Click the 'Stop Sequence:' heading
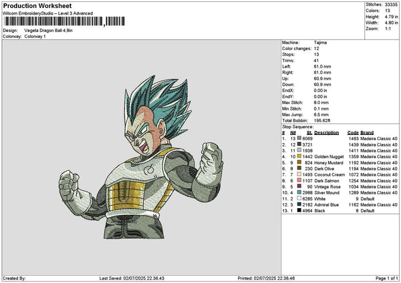This screenshot has width=401, height=283. (297, 127)
